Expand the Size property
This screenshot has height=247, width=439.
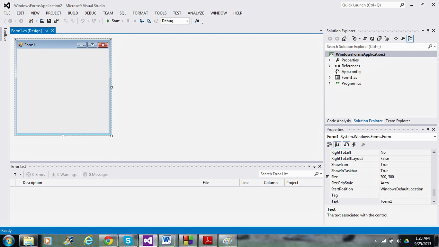(328, 177)
